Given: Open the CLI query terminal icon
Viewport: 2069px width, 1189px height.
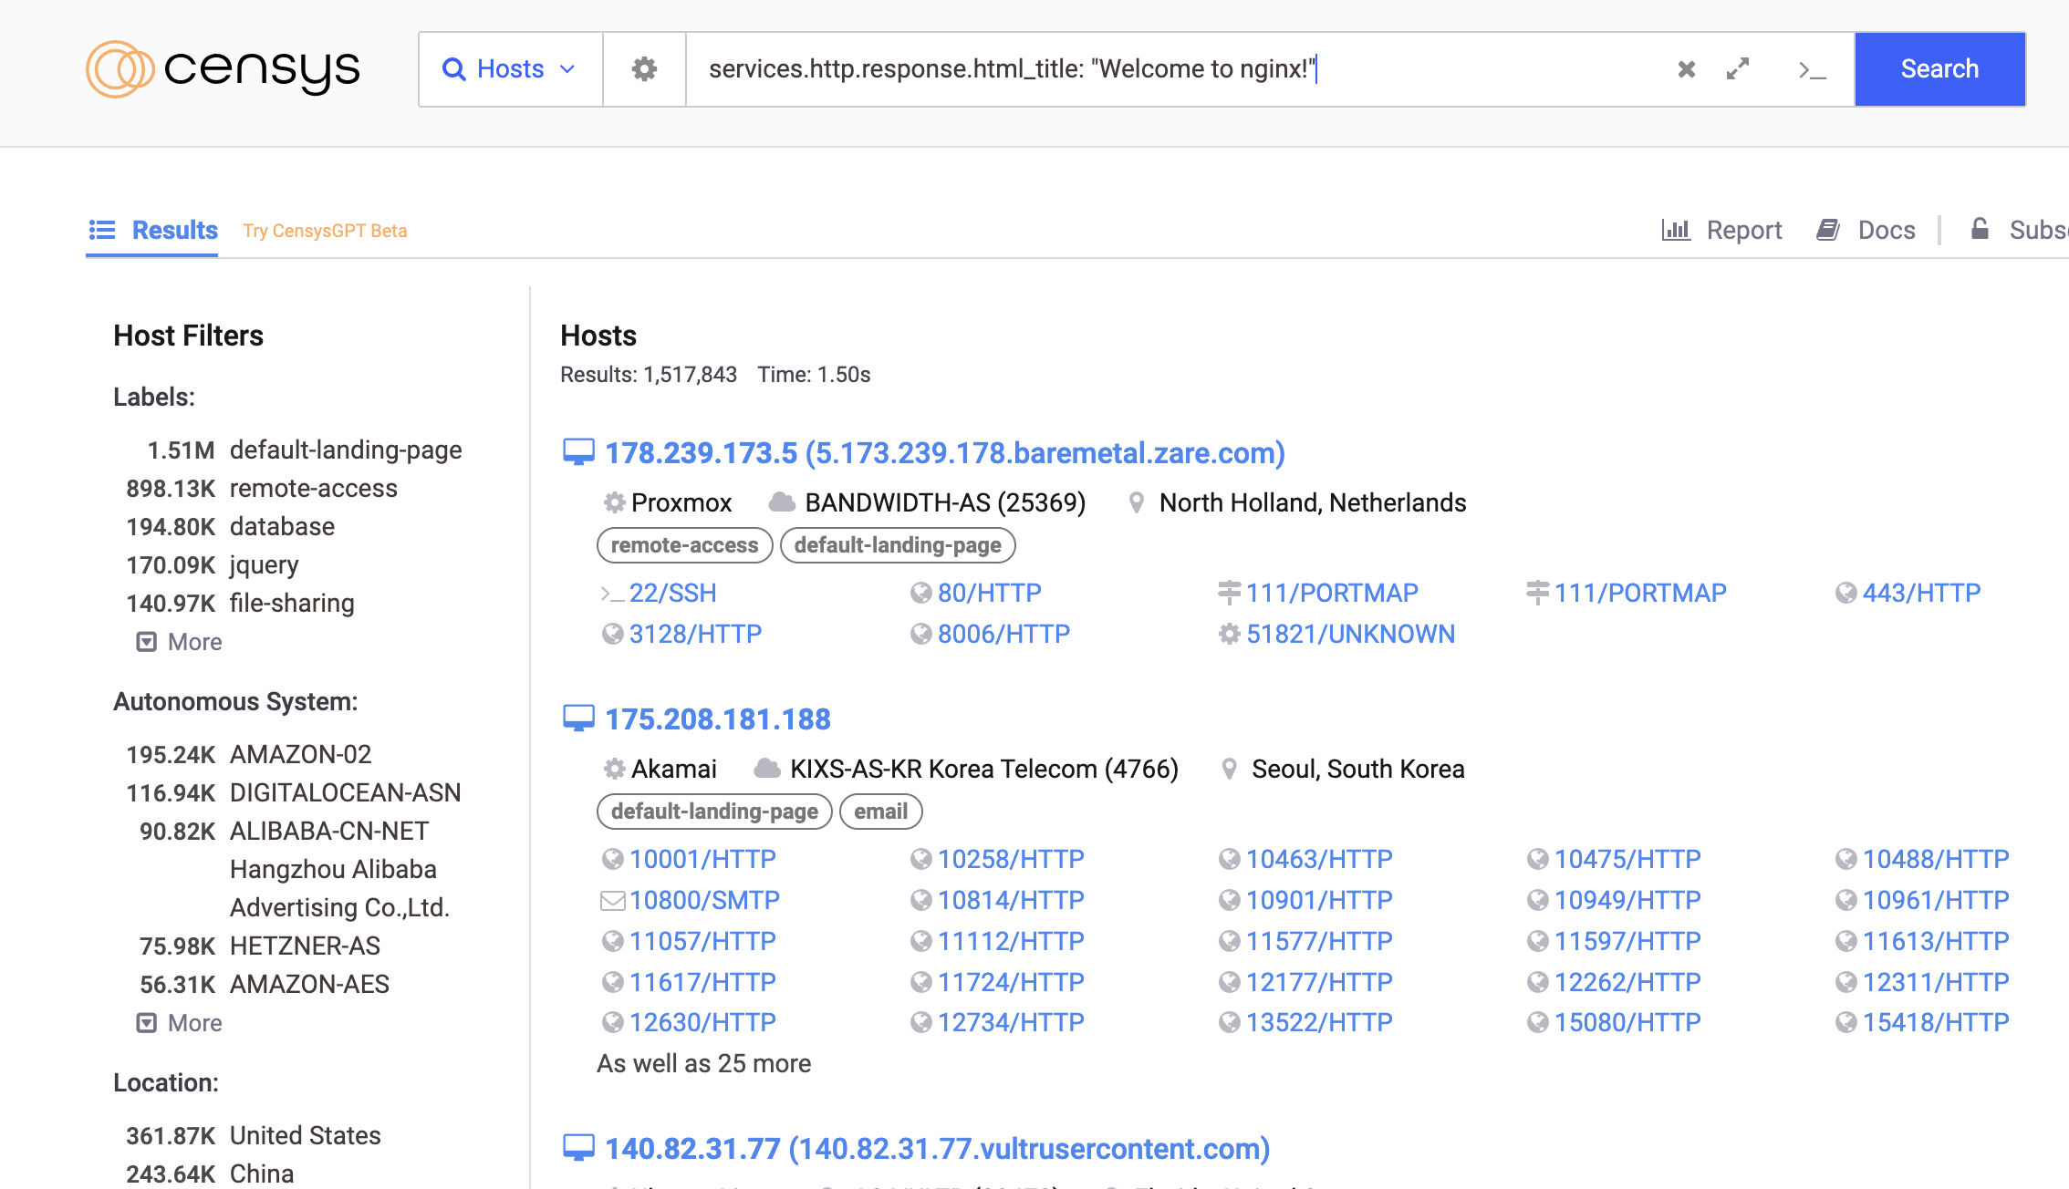Looking at the screenshot, I should point(1811,69).
